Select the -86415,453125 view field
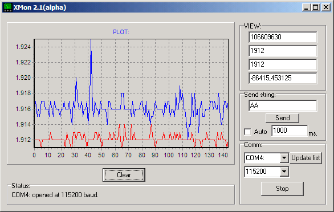 click(x=283, y=78)
